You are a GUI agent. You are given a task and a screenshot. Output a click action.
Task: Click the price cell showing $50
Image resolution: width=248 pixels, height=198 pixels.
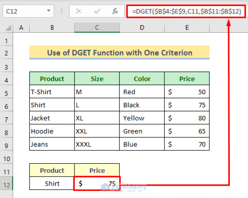(x=187, y=92)
